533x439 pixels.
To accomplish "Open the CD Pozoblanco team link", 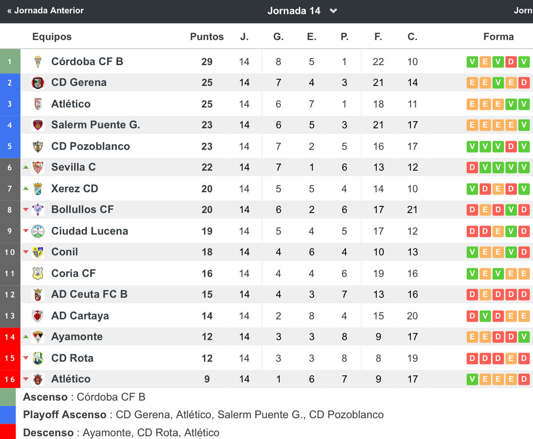I will 91,146.
